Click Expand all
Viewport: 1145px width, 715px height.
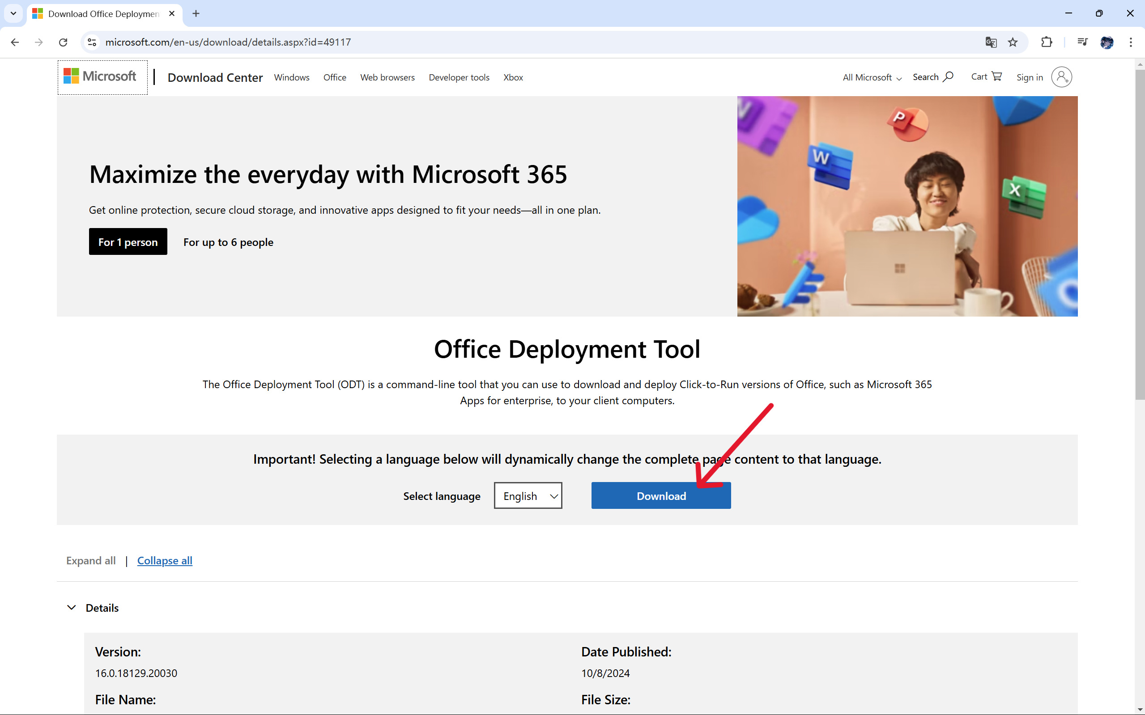click(x=91, y=560)
